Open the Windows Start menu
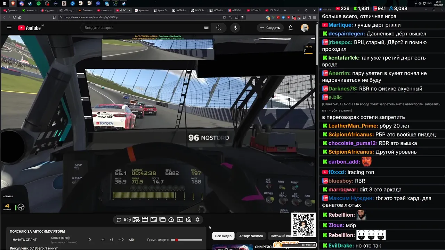Viewport: 445px width, 250px height. click(x=4, y=3)
